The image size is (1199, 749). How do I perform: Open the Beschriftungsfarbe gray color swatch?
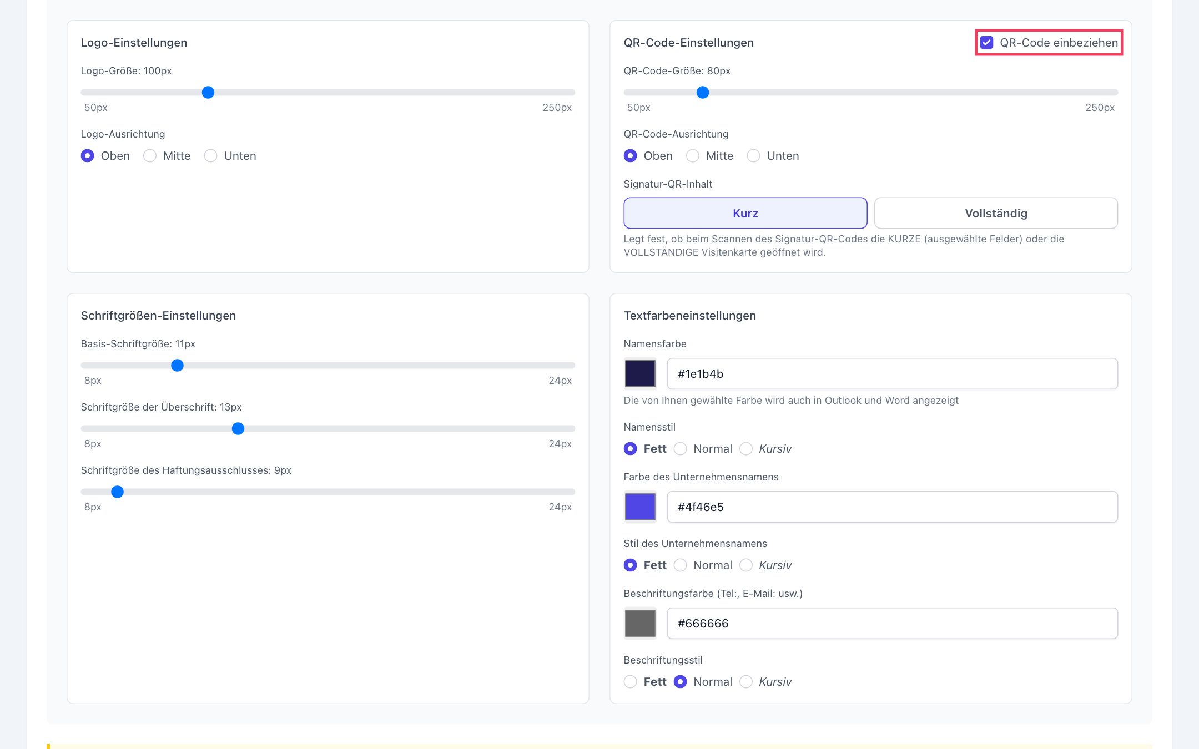pos(640,624)
